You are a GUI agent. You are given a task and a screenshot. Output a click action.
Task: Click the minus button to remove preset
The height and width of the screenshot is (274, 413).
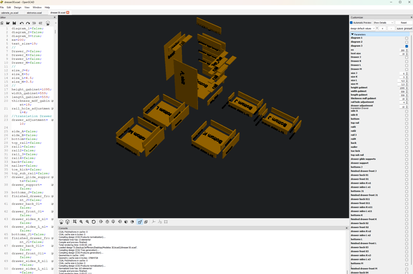click(391, 28)
